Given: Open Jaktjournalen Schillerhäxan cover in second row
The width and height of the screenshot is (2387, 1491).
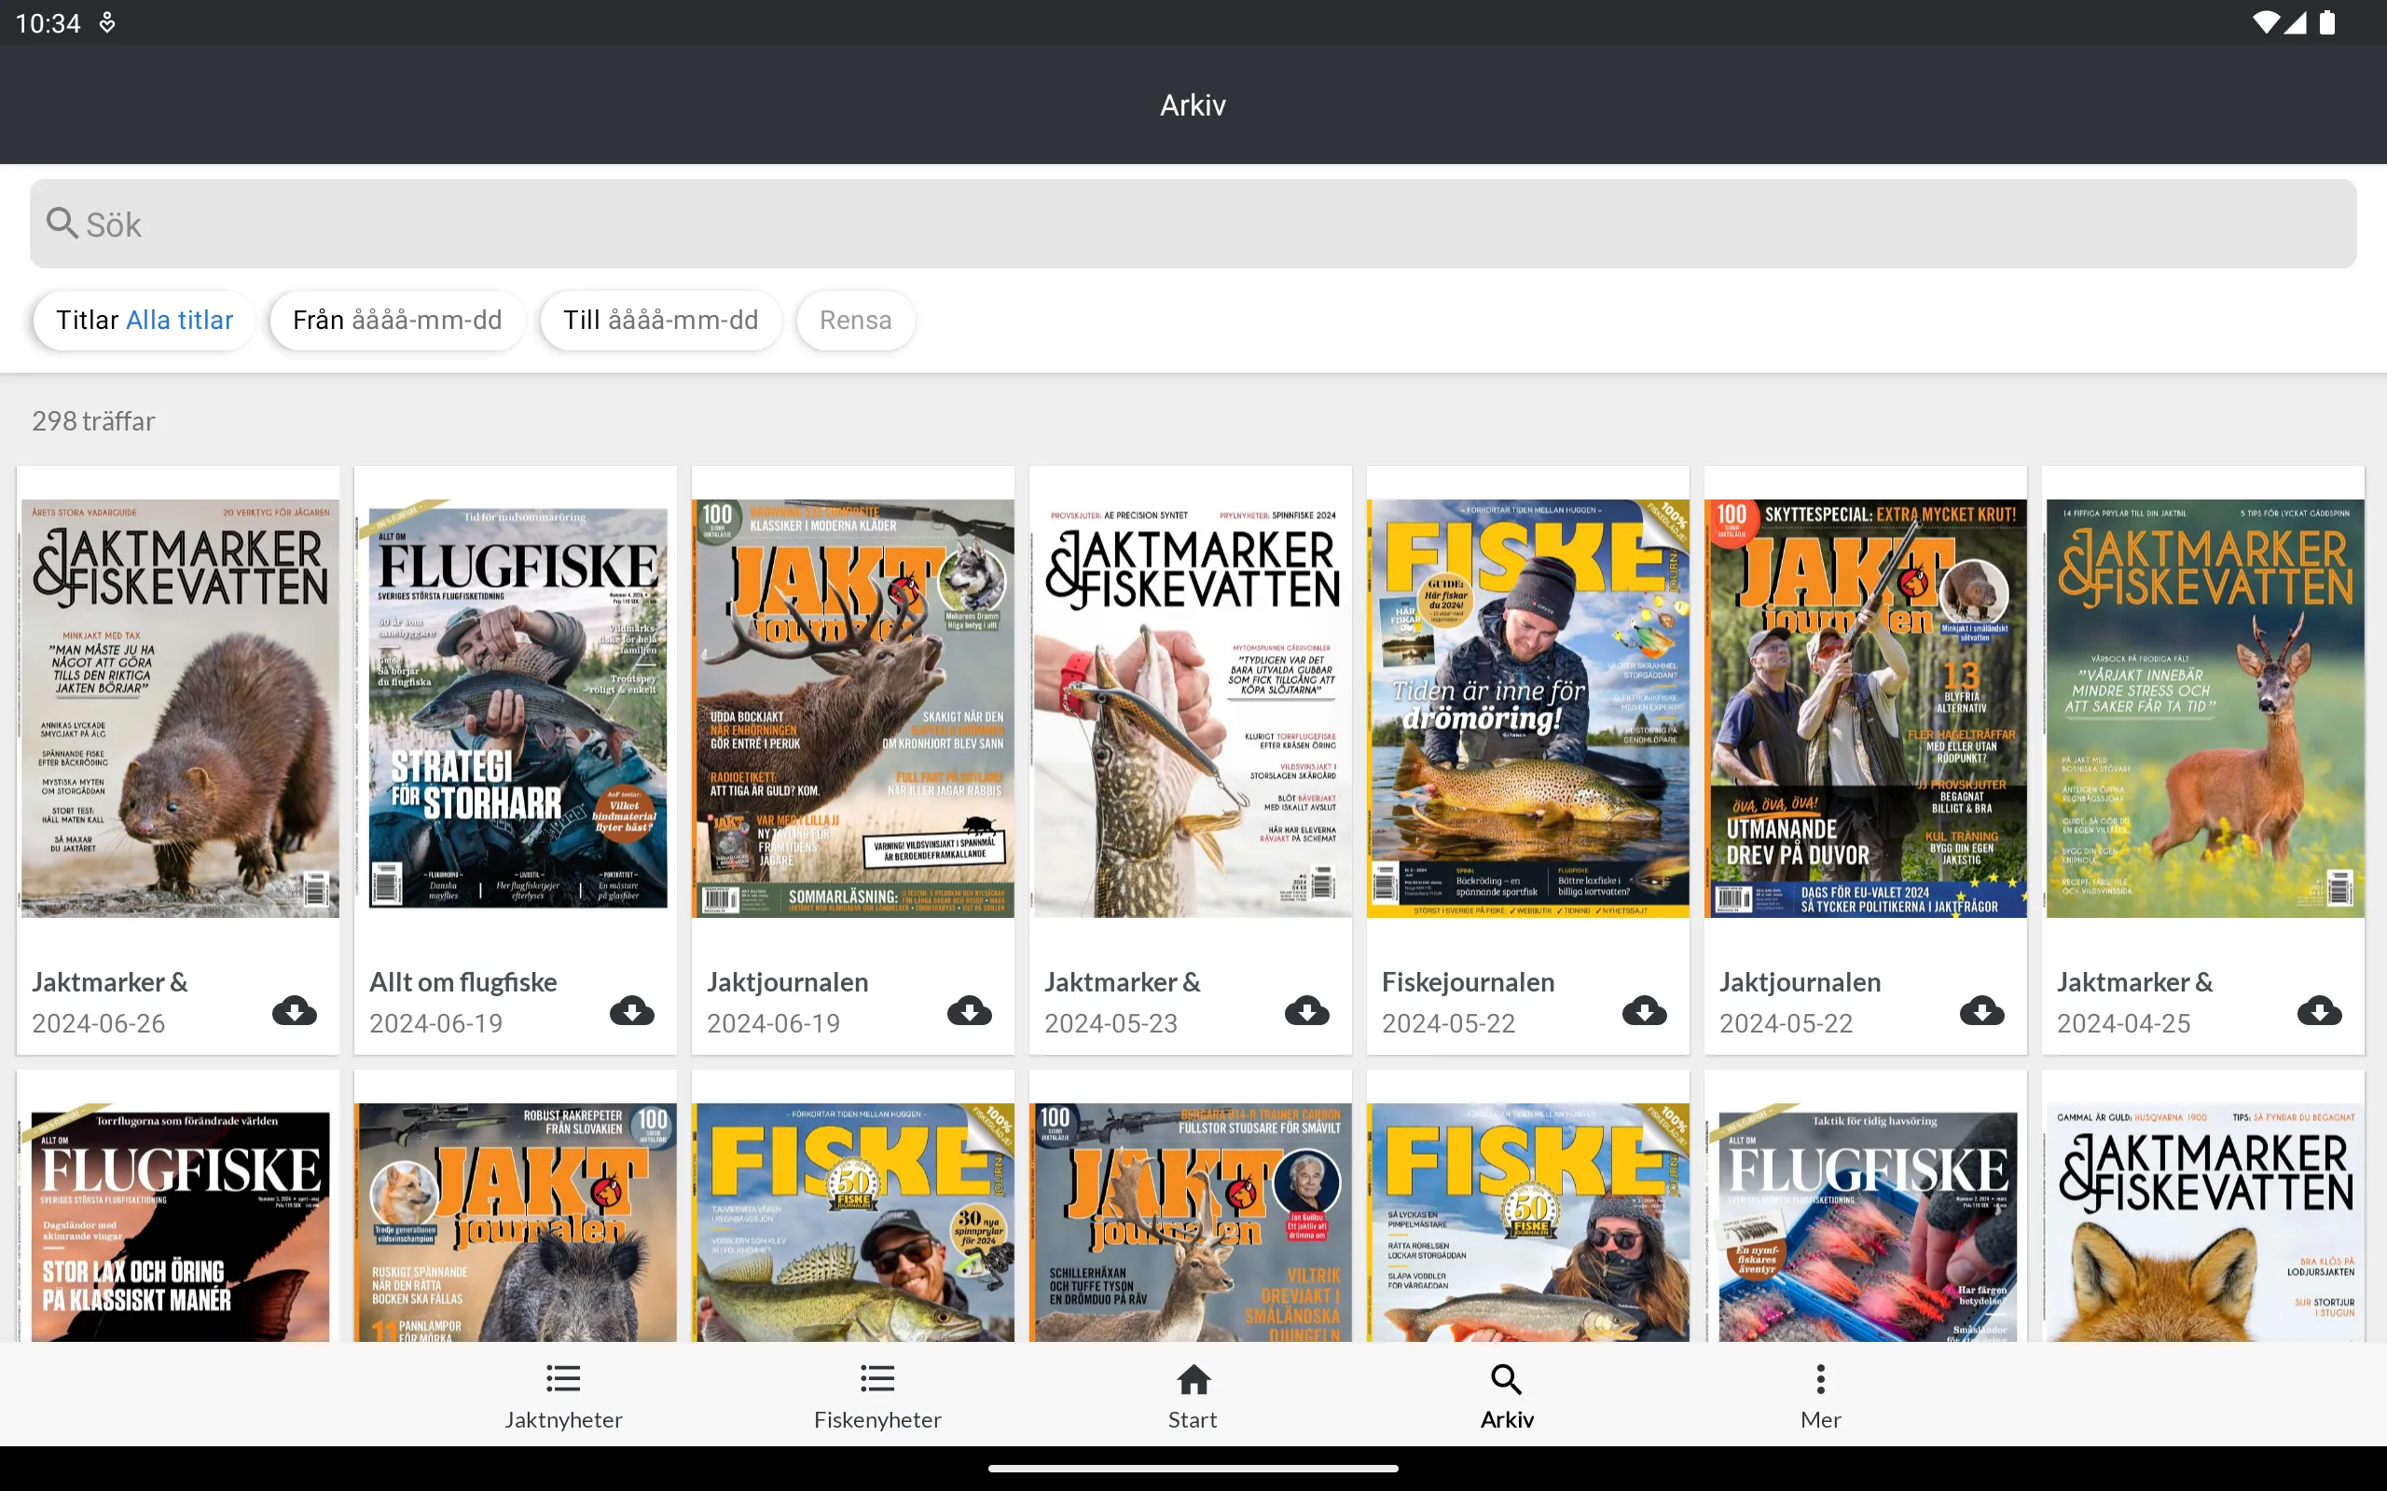Looking at the screenshot, I should (1191, 1222).
